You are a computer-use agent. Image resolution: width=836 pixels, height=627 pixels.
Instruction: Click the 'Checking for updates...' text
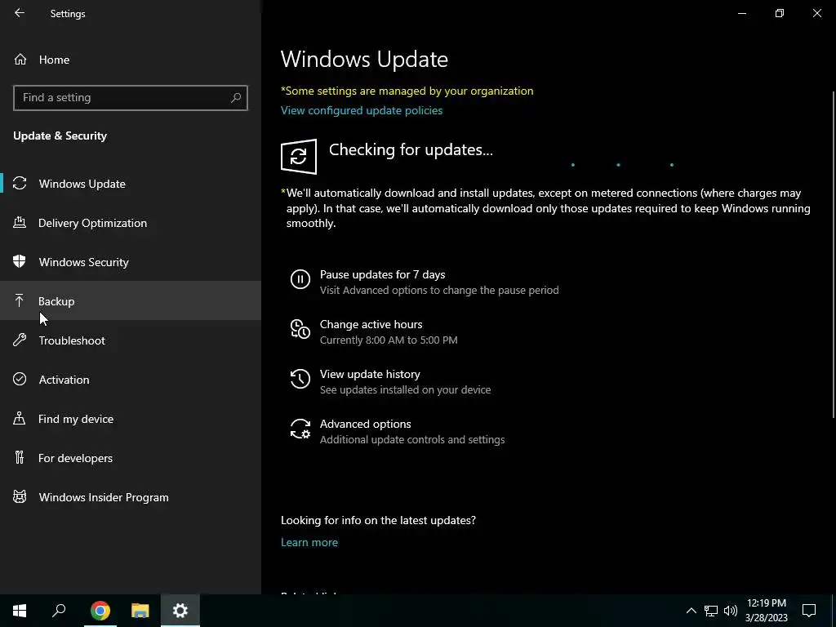411,150
